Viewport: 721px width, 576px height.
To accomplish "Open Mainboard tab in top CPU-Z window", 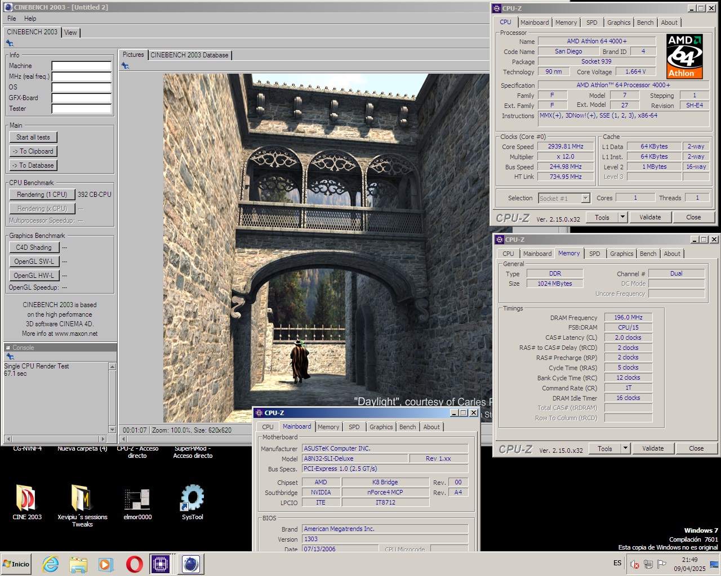I will tap(534, 22).
